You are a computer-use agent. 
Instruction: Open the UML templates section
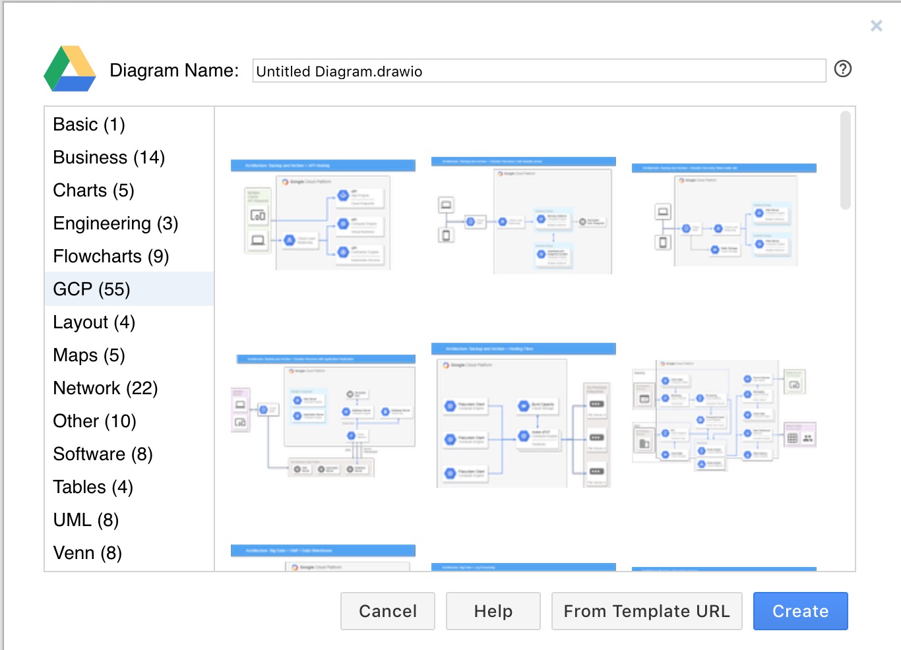(85, 519)
